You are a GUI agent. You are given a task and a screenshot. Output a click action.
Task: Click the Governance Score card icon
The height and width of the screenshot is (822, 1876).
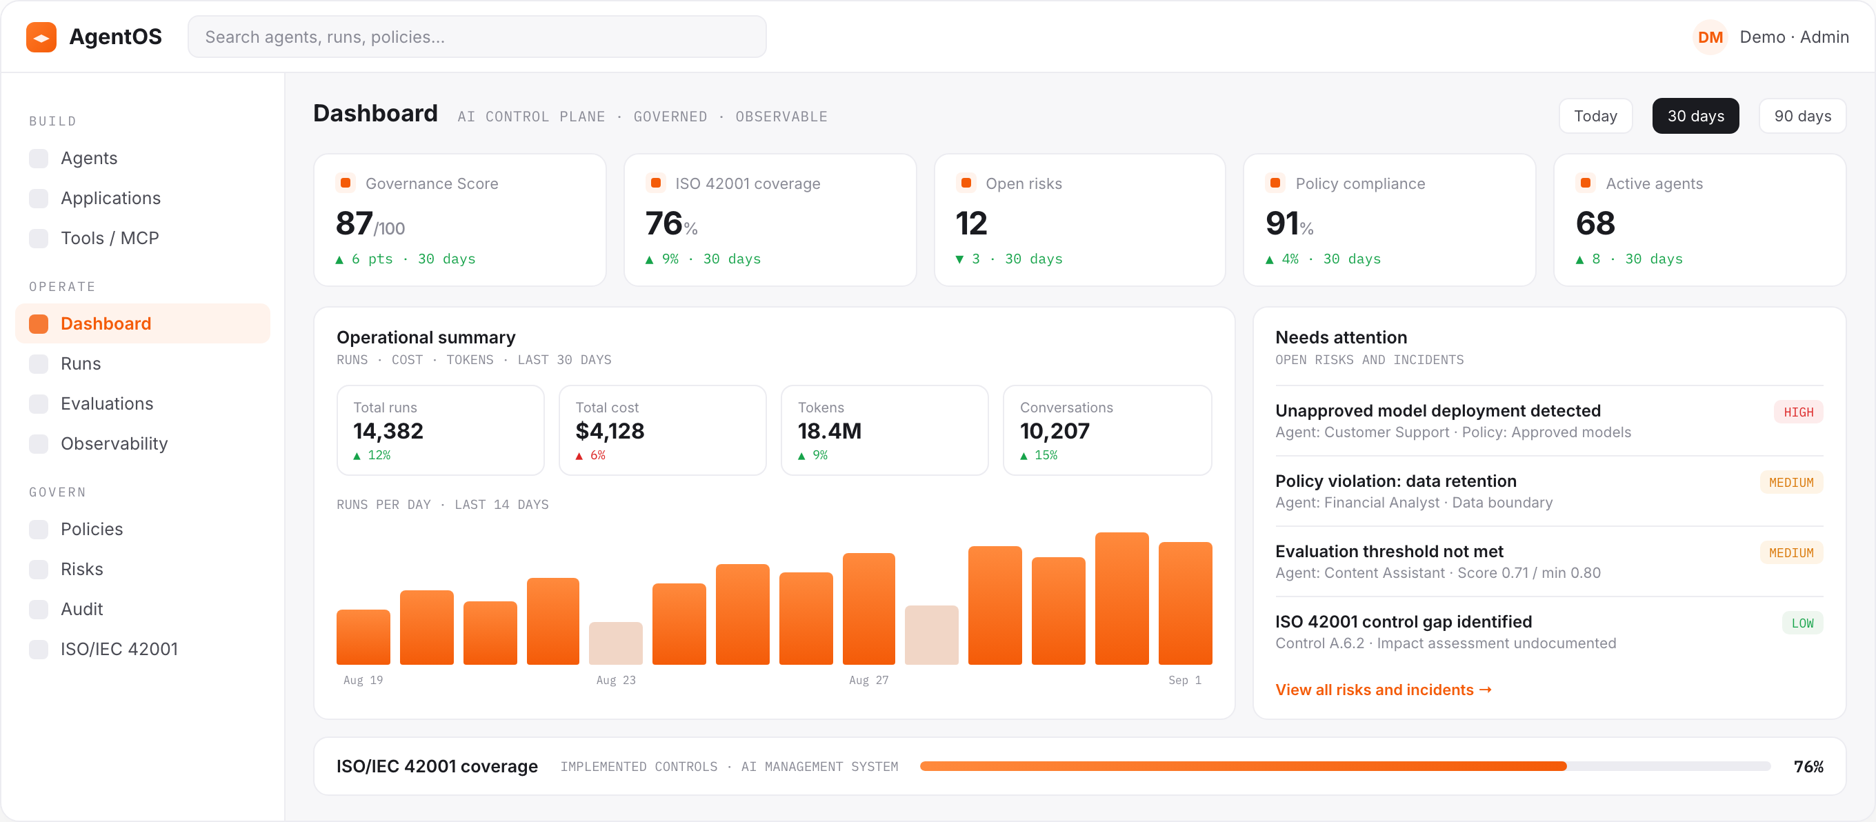(x=346, y=183)
